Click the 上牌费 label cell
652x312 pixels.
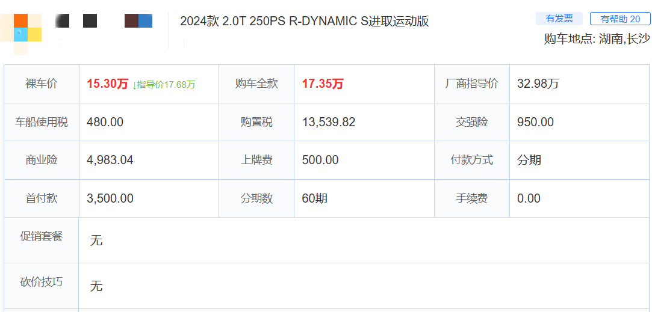[x=256, y=160]
